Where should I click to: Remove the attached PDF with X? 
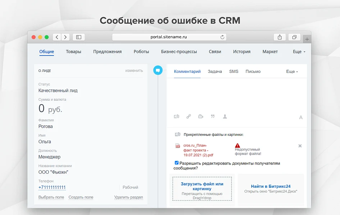coord(300,146)
